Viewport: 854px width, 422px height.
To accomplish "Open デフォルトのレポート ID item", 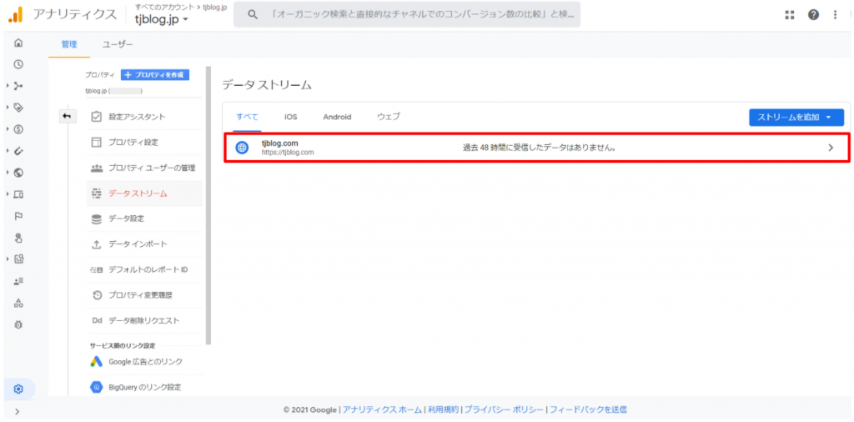I will click(144, 270).
